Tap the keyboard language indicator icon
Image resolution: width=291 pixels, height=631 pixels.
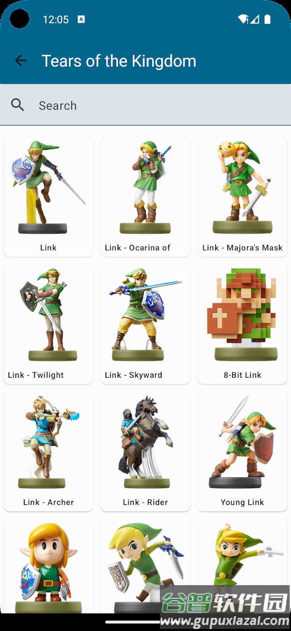81,19
